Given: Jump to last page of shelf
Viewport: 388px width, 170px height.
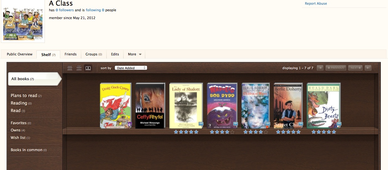Looking at the screenshot, I should pyautogui.click(x=368, y=68).
